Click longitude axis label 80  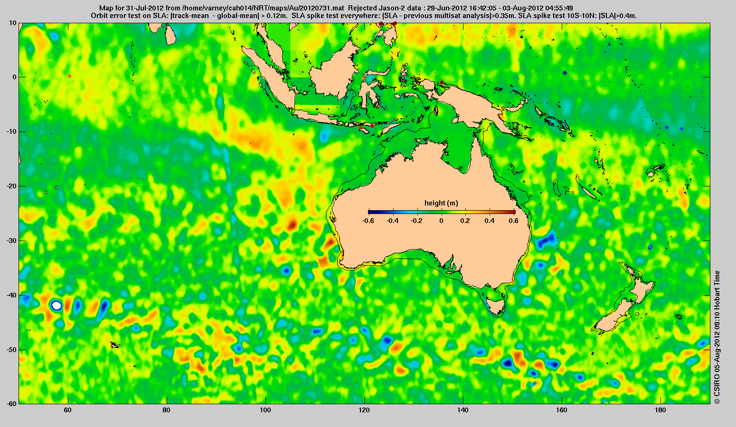pyautogui.click(x=167, y=409)
